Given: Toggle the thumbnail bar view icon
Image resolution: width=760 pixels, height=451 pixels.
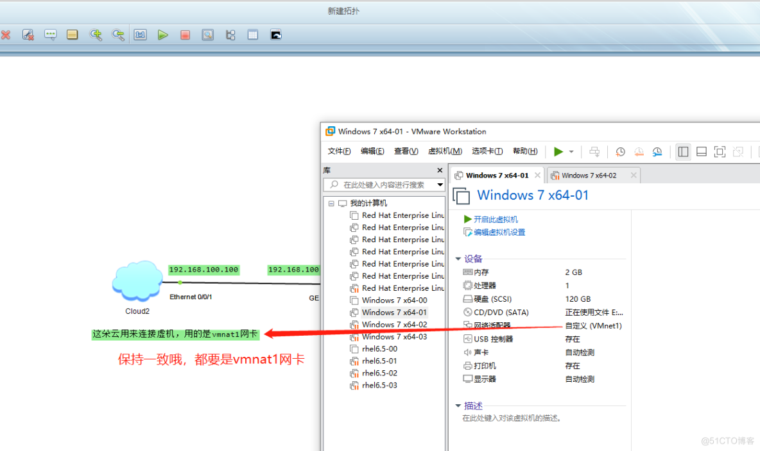Looking at the screenshot, I should click(702, 152).
